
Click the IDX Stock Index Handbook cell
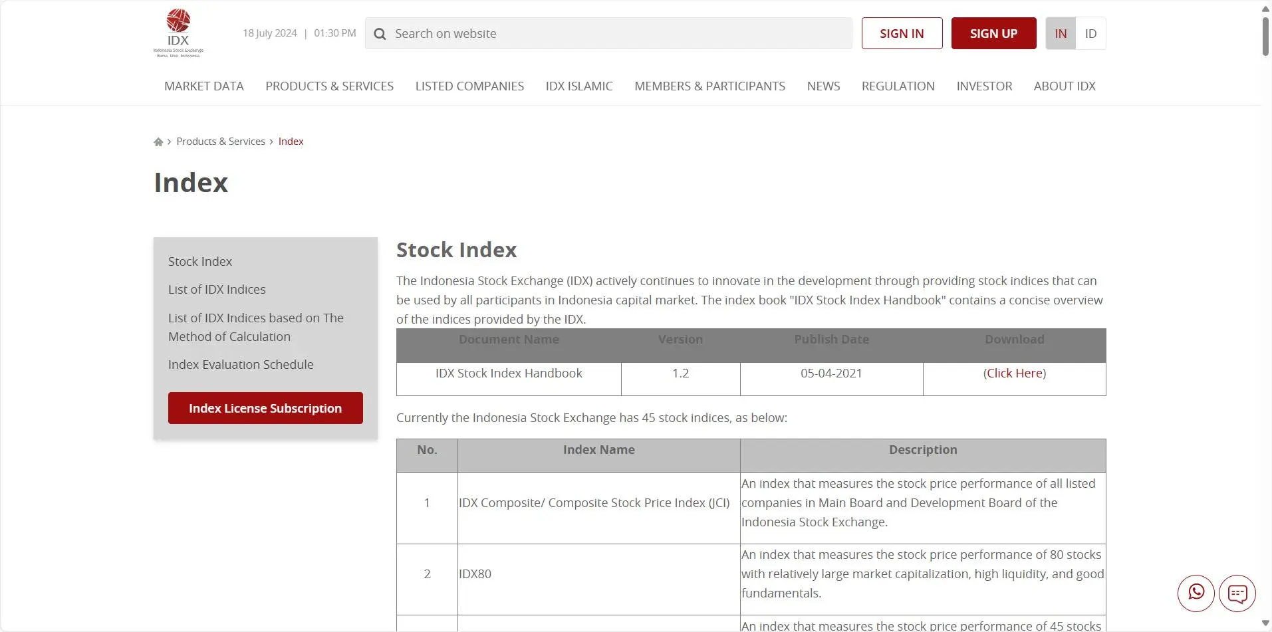pyautogui.click(x=509, y=379)
